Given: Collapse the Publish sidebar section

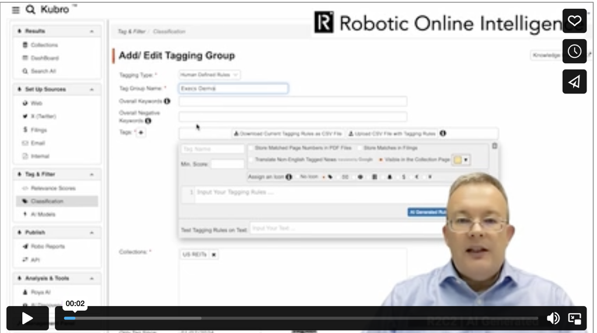Looking at the screenshot, I should (x=92, y=233).
